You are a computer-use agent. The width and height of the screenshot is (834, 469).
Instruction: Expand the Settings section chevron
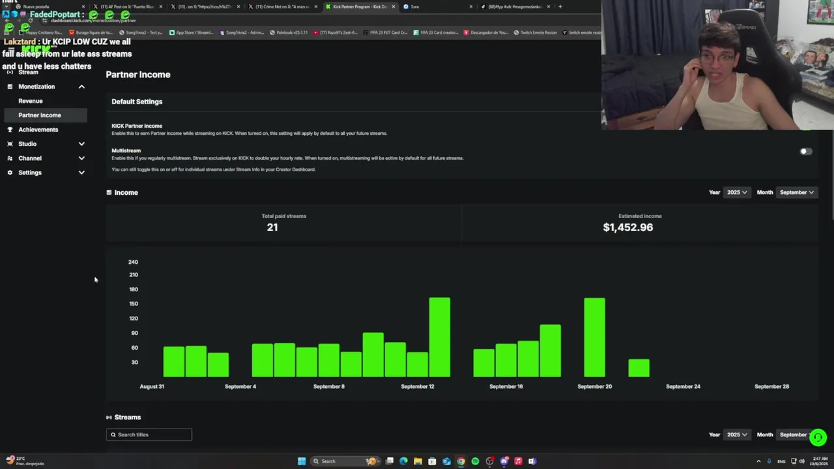[81, 173]
